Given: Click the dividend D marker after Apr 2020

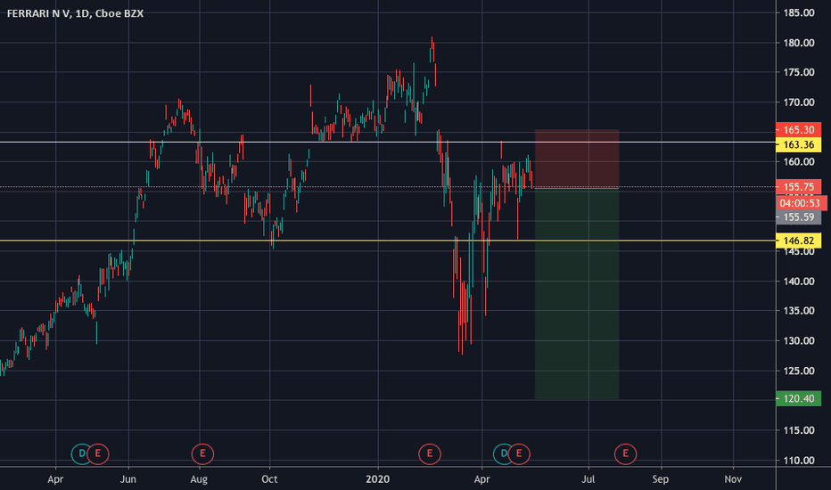Looking at the screenshot, I should coord(504,453).
